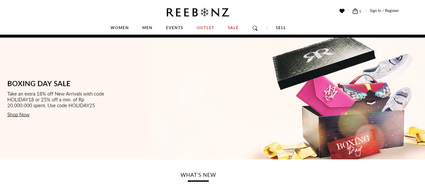
Task: Go to the EVENTS section
Action: click(x=174, y=28)
